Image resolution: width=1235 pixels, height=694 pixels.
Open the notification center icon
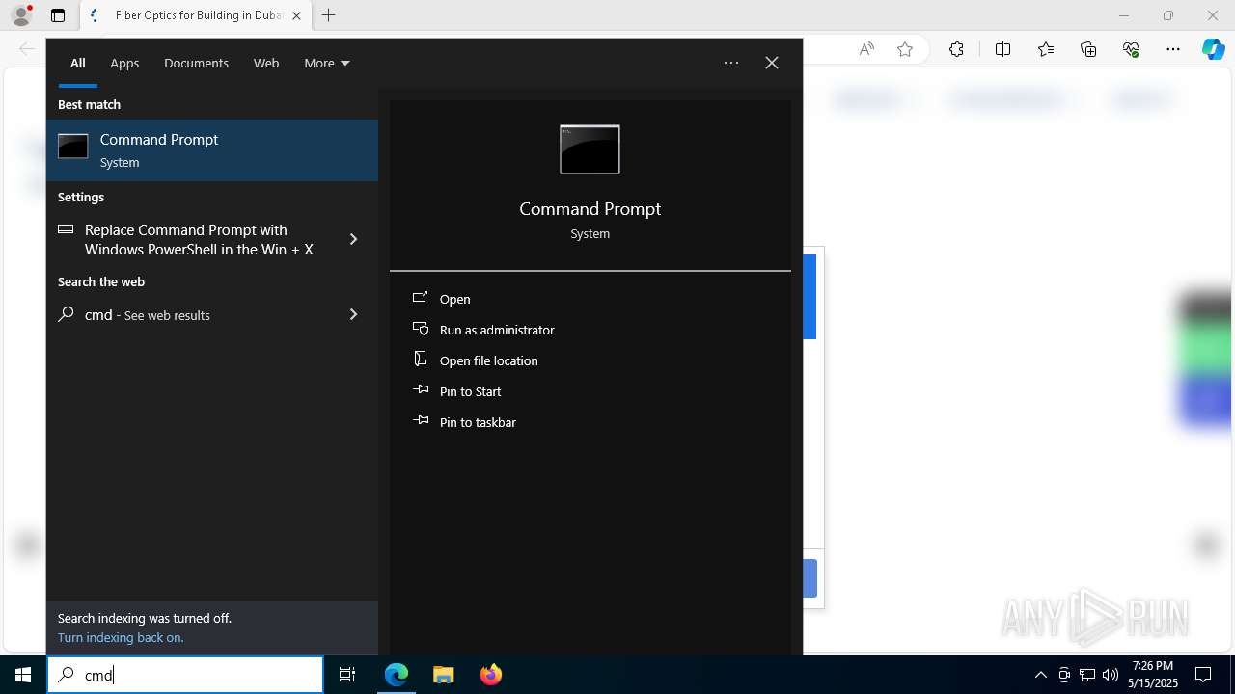click(1203, 675)
